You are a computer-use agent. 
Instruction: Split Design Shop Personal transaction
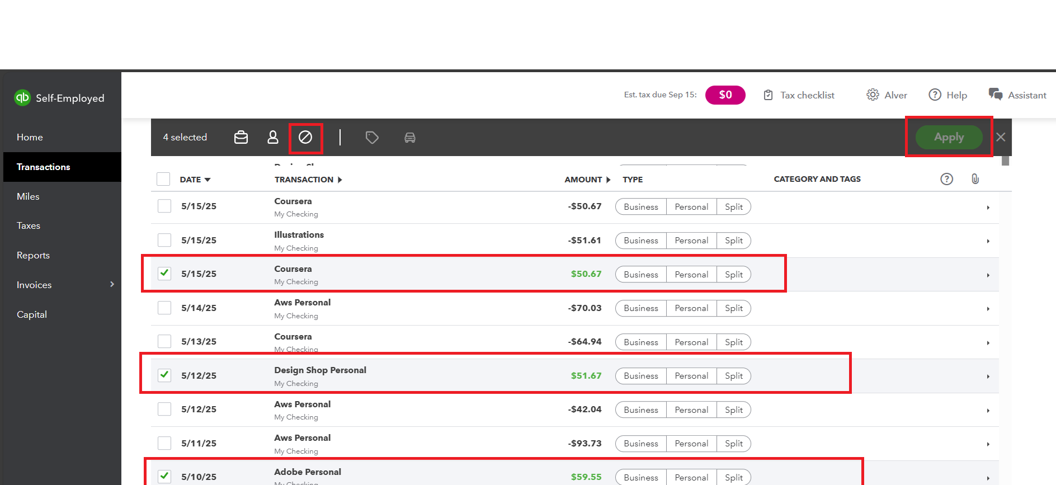(x=734, y=376)
